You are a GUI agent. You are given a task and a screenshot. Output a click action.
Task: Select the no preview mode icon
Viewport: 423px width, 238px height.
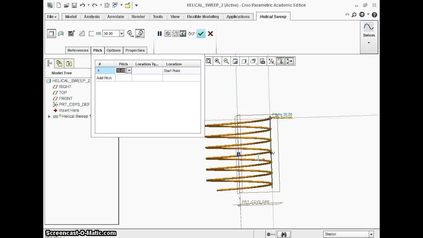click(x=168, y=33)
